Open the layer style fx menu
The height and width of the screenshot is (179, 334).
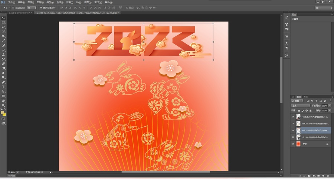tap(304, 176)
